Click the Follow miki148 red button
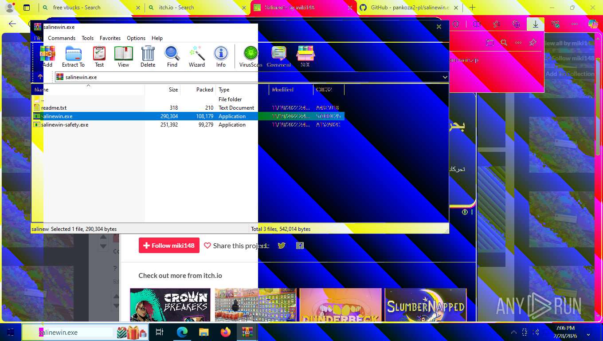The image size is (603, 341). pyautogui.click(x=169, y=246)
